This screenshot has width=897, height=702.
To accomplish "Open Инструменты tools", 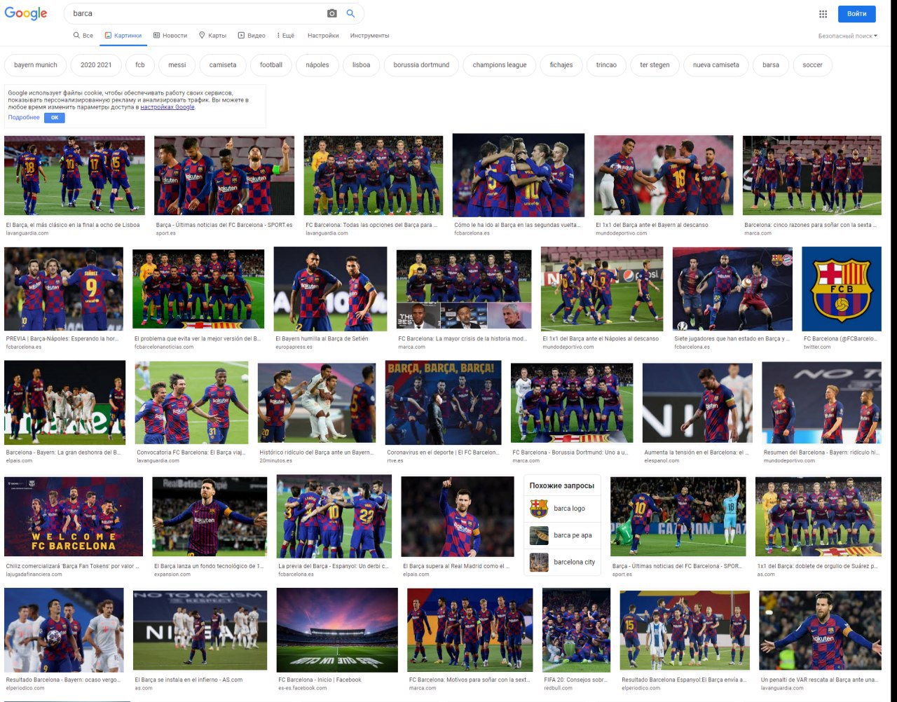I will pos(369,35).
